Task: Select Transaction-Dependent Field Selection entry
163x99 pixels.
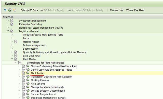Action: 51,77
